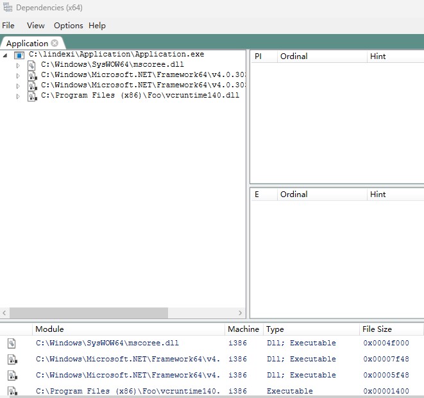Click second Framework64 module row icon

[x=12, y=375]
